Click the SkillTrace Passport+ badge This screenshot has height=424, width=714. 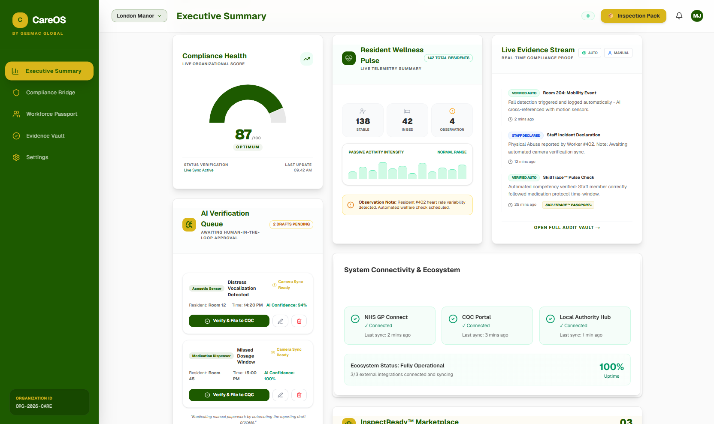[569, 205]
